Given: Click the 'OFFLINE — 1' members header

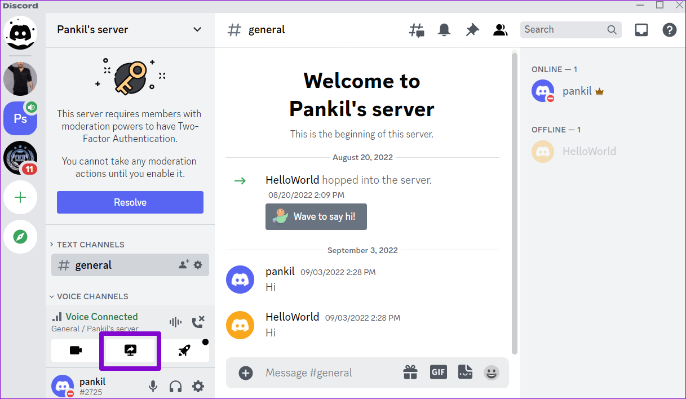Looking at the screenshot, I should point(556,130).
